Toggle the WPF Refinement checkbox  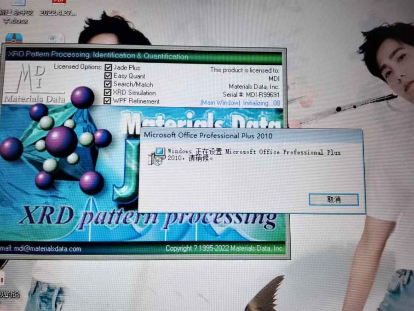(107, 101)
